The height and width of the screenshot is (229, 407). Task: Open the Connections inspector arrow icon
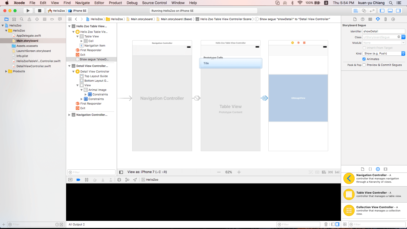[x=393, y=19]
